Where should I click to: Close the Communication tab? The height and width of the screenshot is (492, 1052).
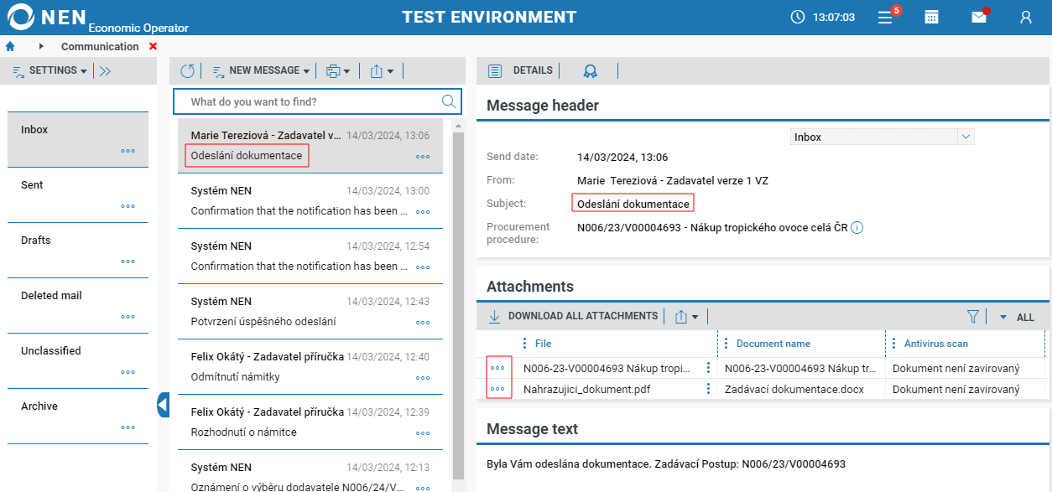click(153, 46)
